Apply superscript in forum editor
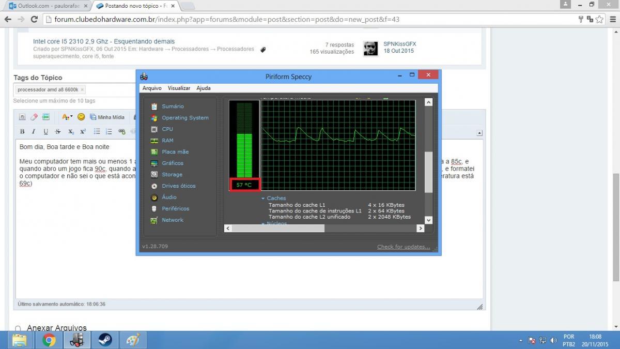Image resolution: width=620 pixels, height=349 pixels. [x=83, y=131]
